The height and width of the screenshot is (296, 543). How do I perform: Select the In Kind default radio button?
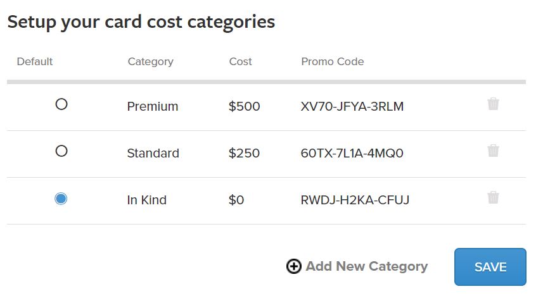(61, 199)
